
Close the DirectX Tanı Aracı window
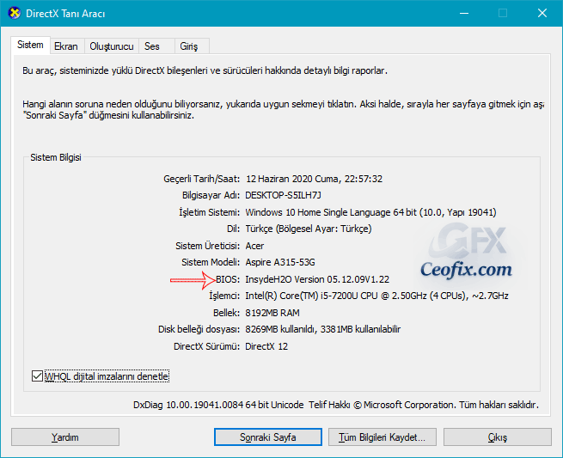(x=542, y=13)
